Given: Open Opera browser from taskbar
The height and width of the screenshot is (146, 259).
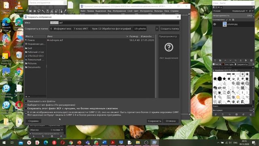Looking at the screenshot, I should 62,142.
